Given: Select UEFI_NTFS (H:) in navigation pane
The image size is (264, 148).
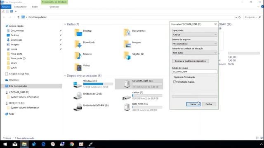Looking at the screenshot, I should pyautogui.click(x=16, y=103).
